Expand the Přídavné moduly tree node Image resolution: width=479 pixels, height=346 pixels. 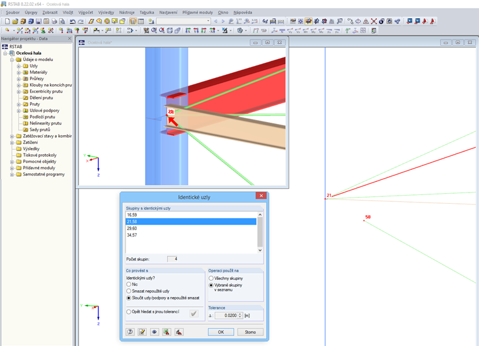12,168
